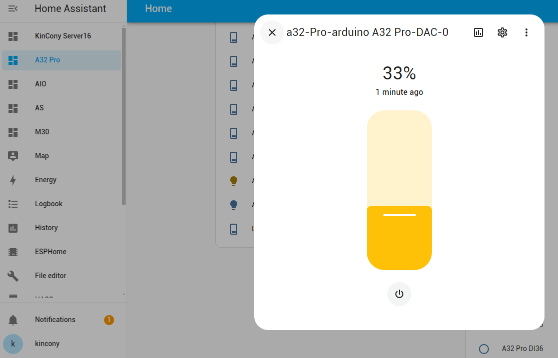Click the brightness slider at 33%
The height and width of the screenshot is (358, 558).
coord(399,215)
